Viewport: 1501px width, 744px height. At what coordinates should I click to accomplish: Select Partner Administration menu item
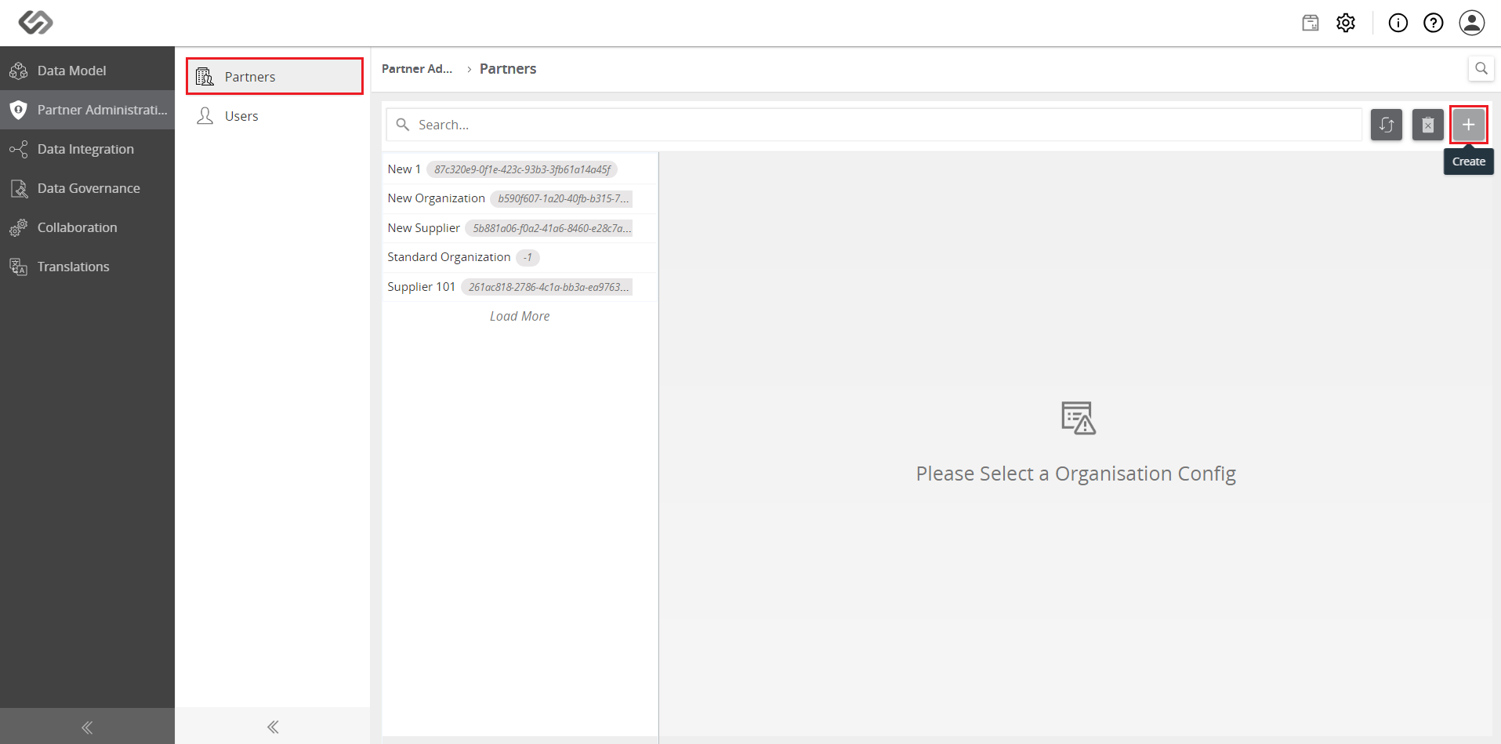tap(87, 110)
